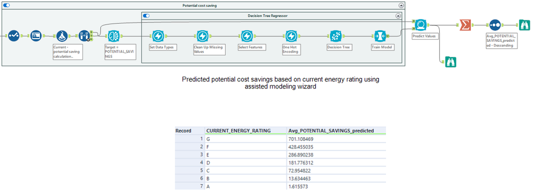Select the rating C cell
This screenshot has height=195, width=537.
pos(246,170)
